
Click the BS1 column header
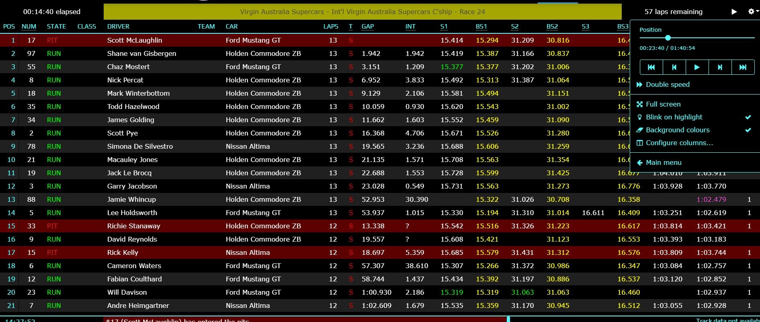coord(481,27)
